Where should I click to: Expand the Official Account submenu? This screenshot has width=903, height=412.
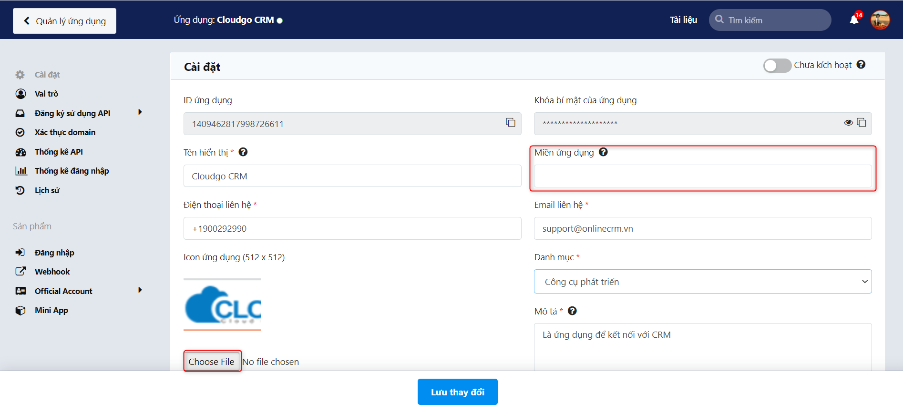point(140,290)
